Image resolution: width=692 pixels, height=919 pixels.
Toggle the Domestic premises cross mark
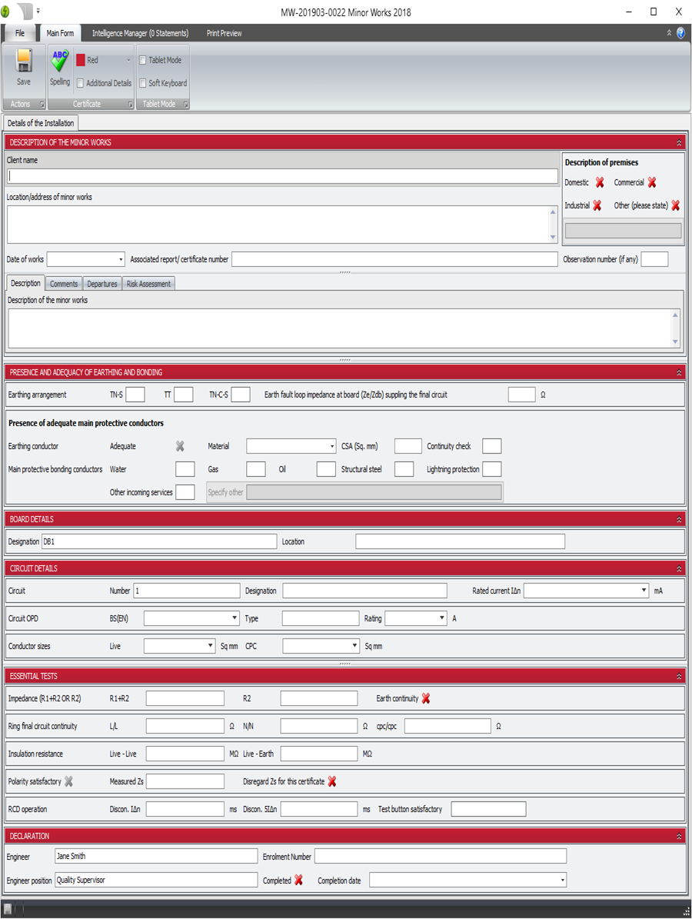click(597, 182)
